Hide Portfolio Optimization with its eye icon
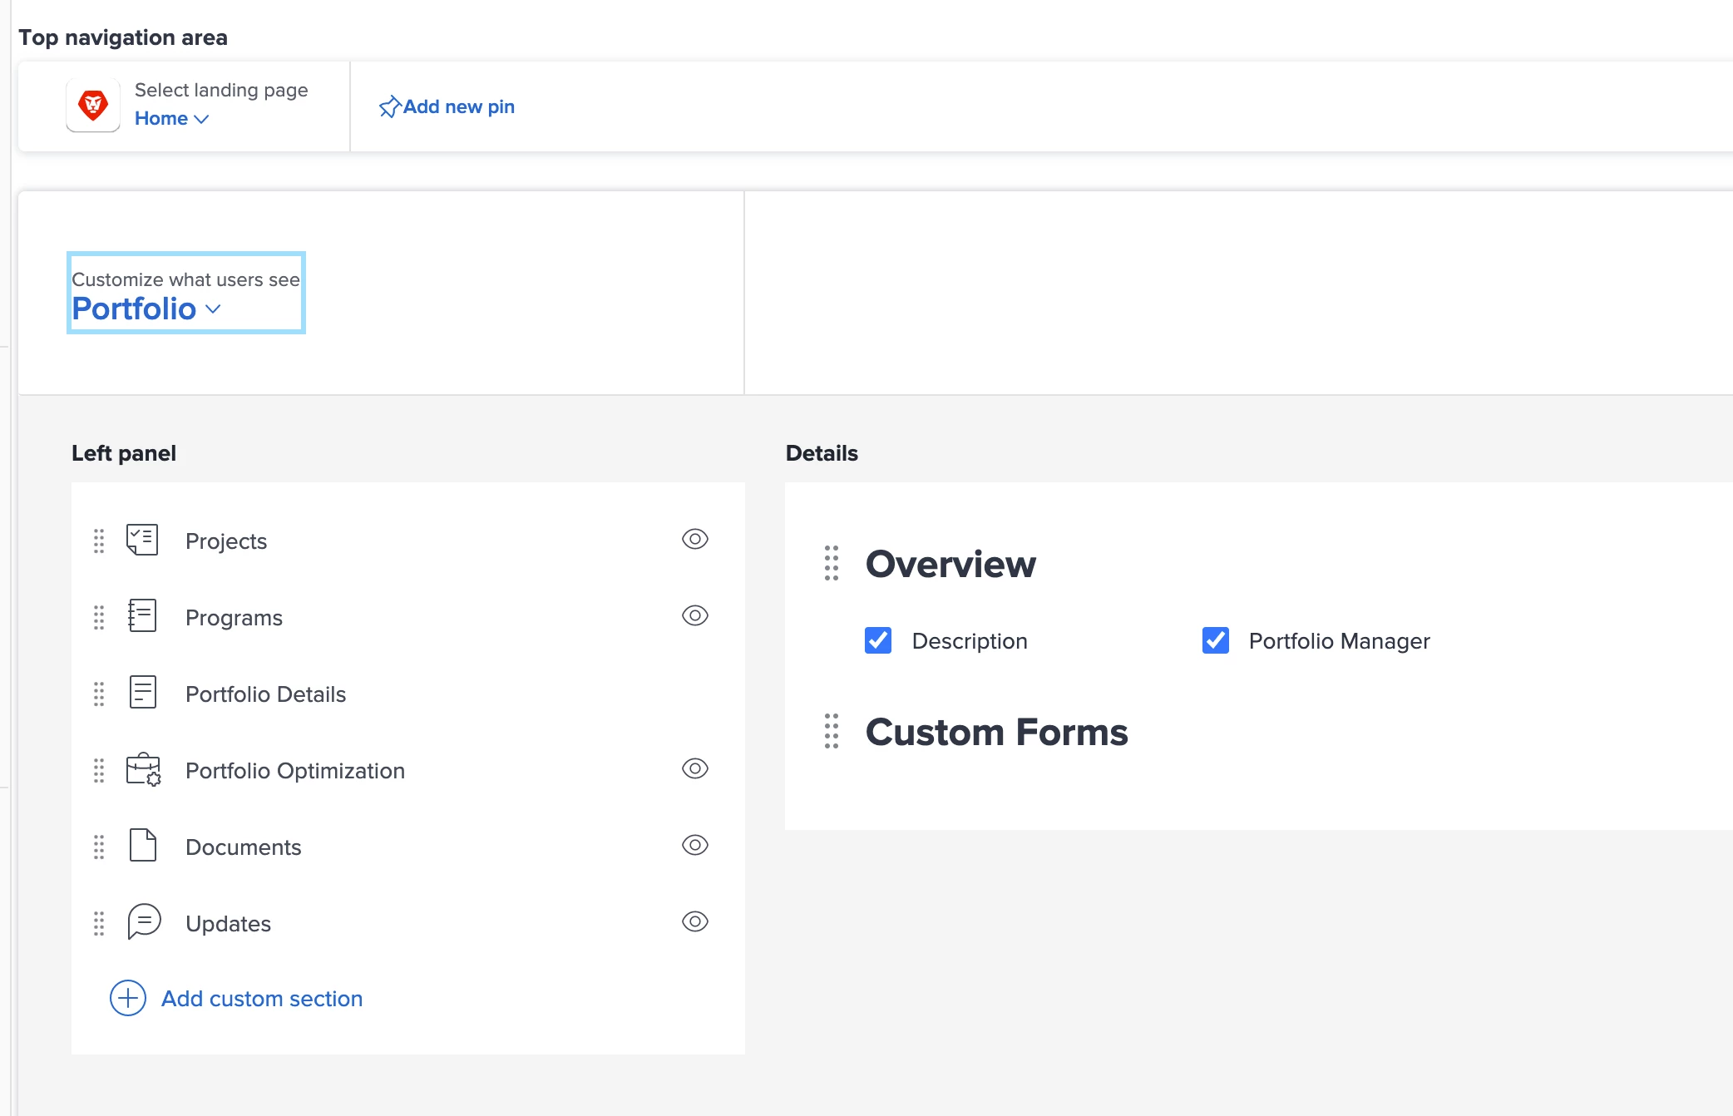This screenshot has width=1733, height=1116. coord(694,768)
